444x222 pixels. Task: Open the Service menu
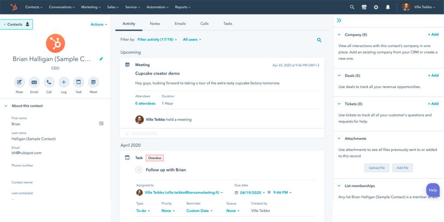pyautogui.click(x=133, y=7)
